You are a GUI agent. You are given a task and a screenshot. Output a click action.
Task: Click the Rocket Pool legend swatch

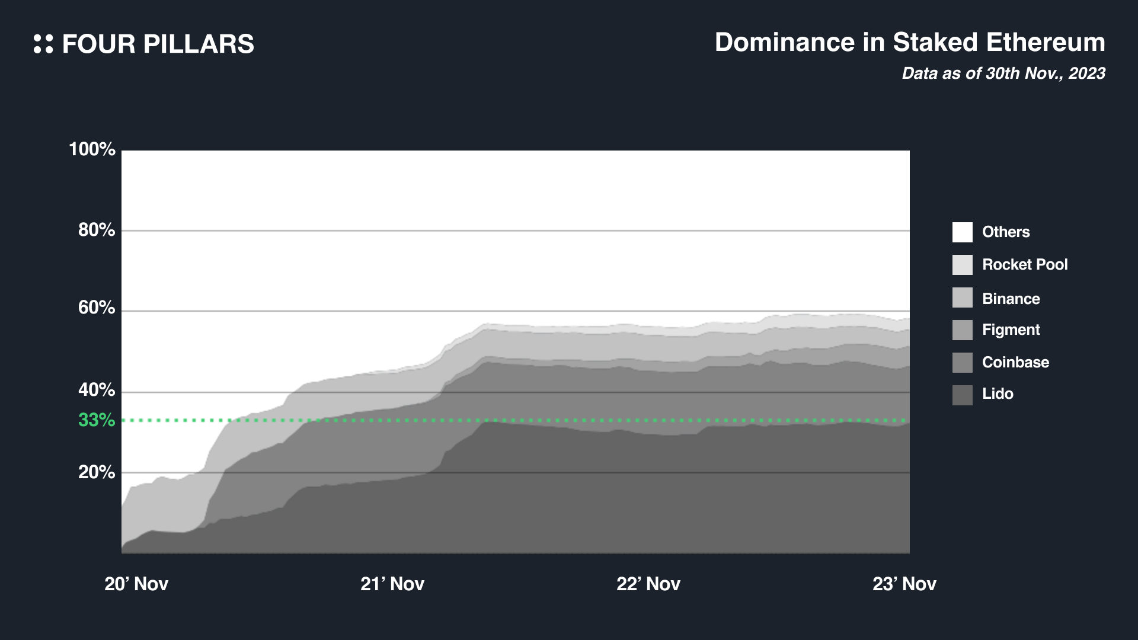tap(962, 265)
